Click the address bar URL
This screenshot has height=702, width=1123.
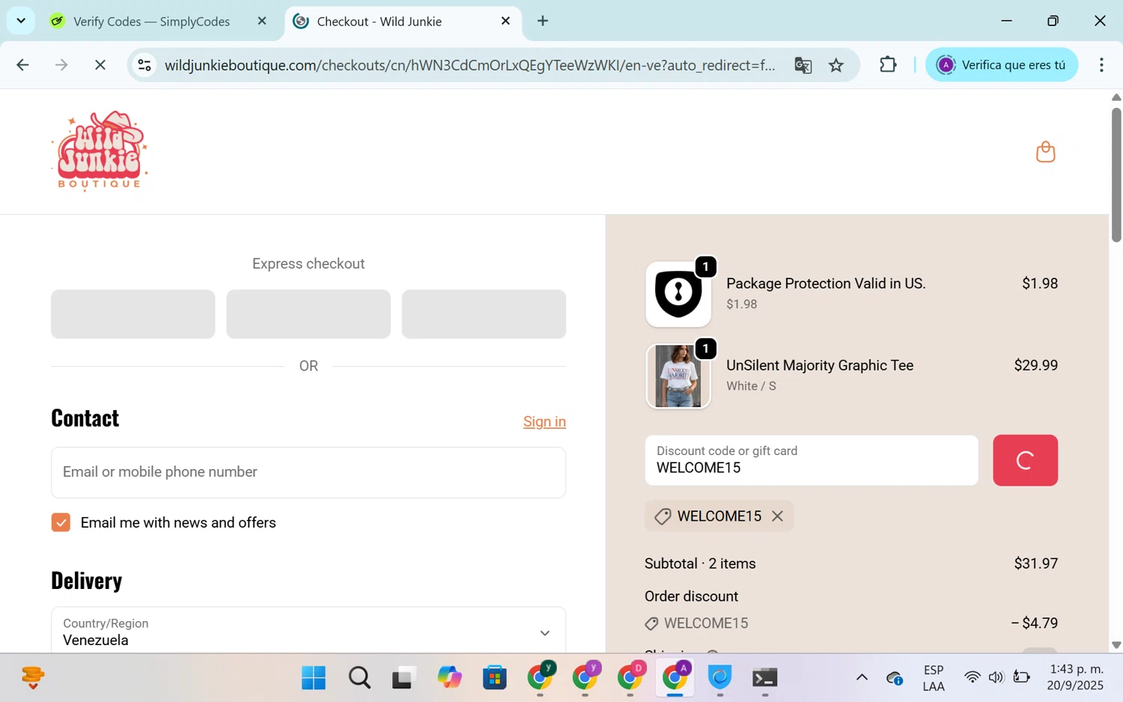coord(469,65)
